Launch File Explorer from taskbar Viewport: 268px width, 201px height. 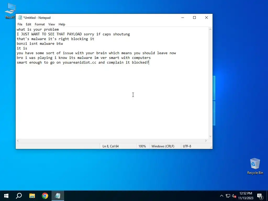coord(32,196)
